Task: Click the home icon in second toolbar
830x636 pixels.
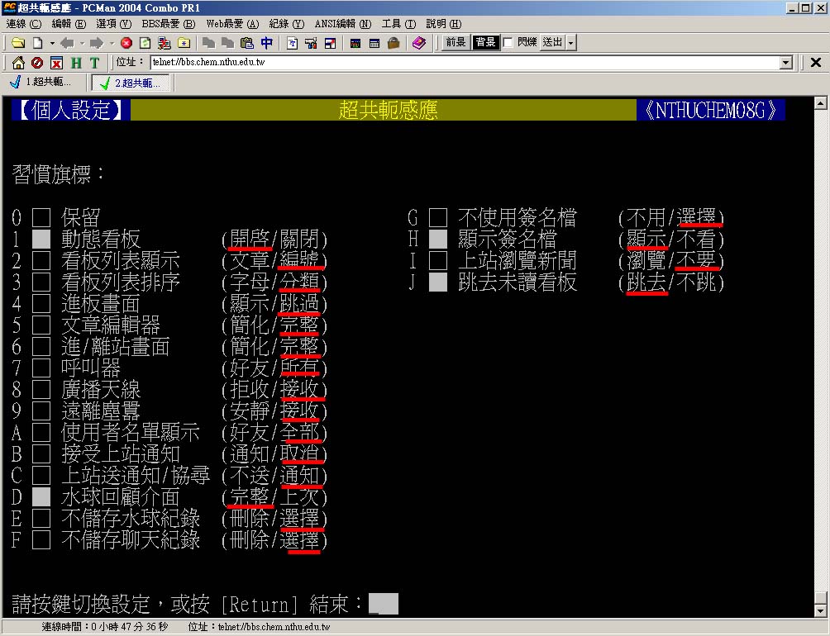Action: point(17,63)
